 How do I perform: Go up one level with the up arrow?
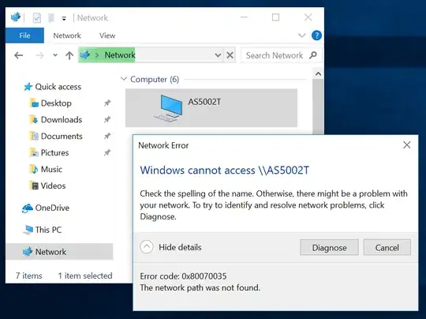(69, 55)
